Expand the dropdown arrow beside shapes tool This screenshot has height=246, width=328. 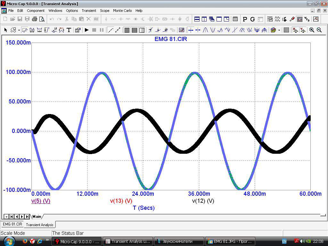tap(19, 30)
